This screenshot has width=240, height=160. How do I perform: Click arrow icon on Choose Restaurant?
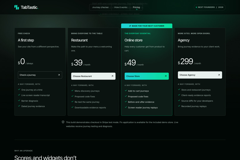[x=112, y=76]
